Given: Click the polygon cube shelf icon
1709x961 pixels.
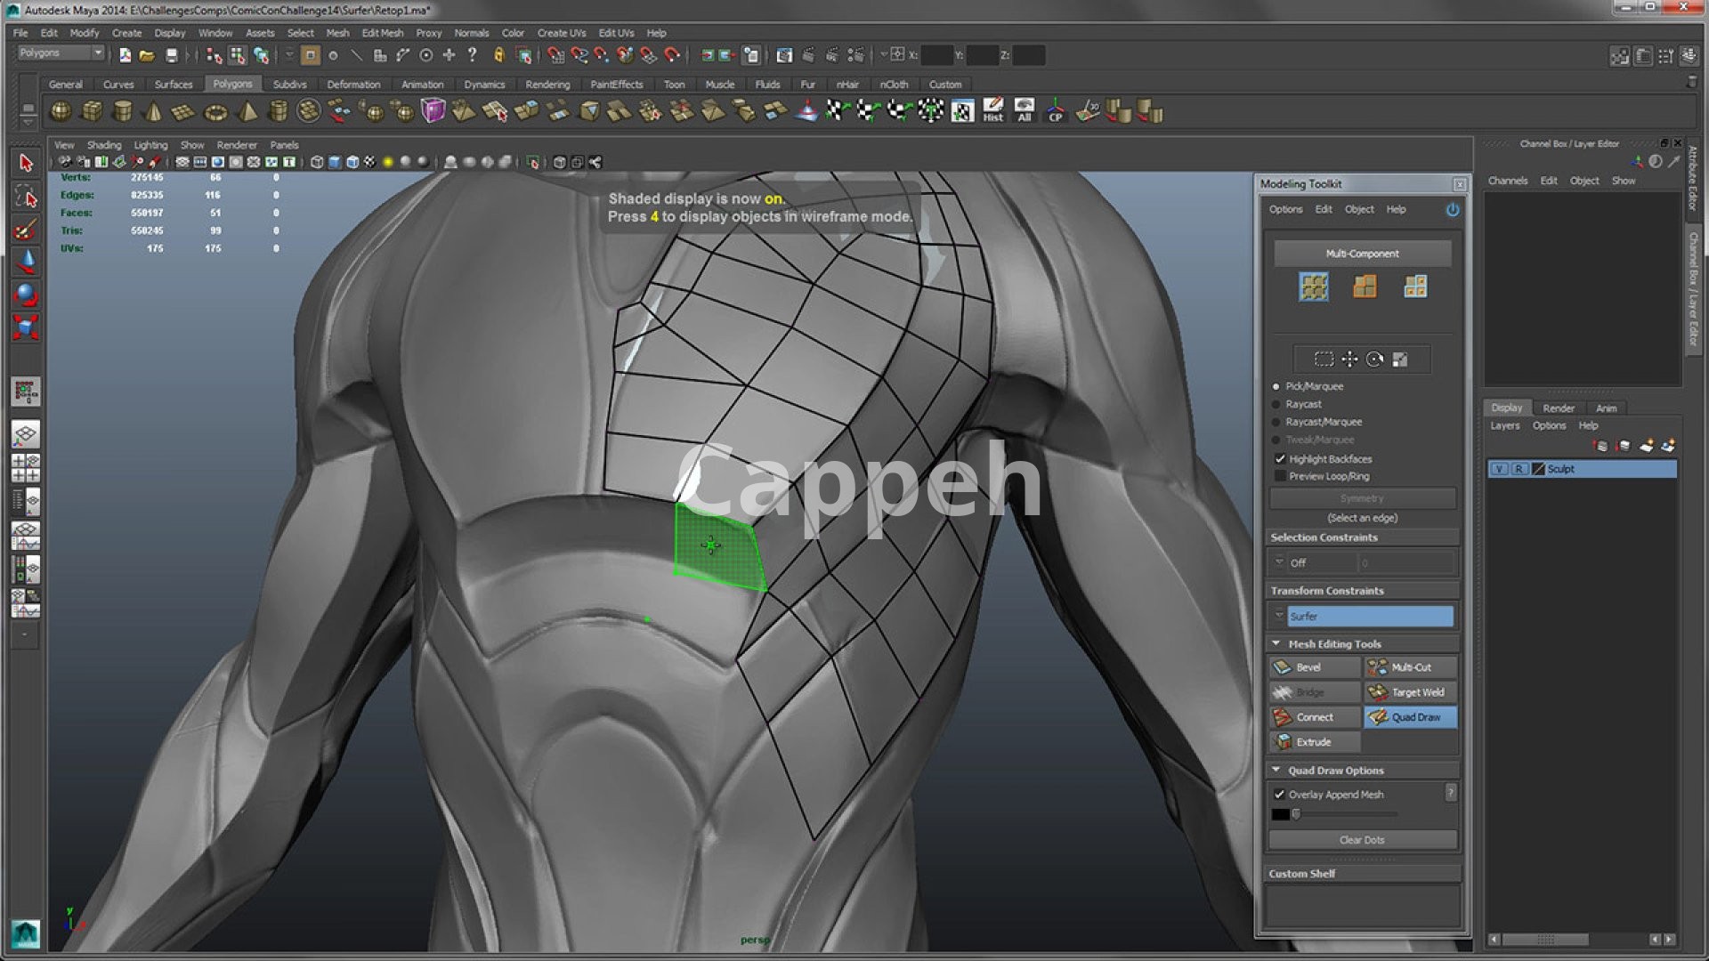Looking at the screenshot, I should tap(92, 112).
